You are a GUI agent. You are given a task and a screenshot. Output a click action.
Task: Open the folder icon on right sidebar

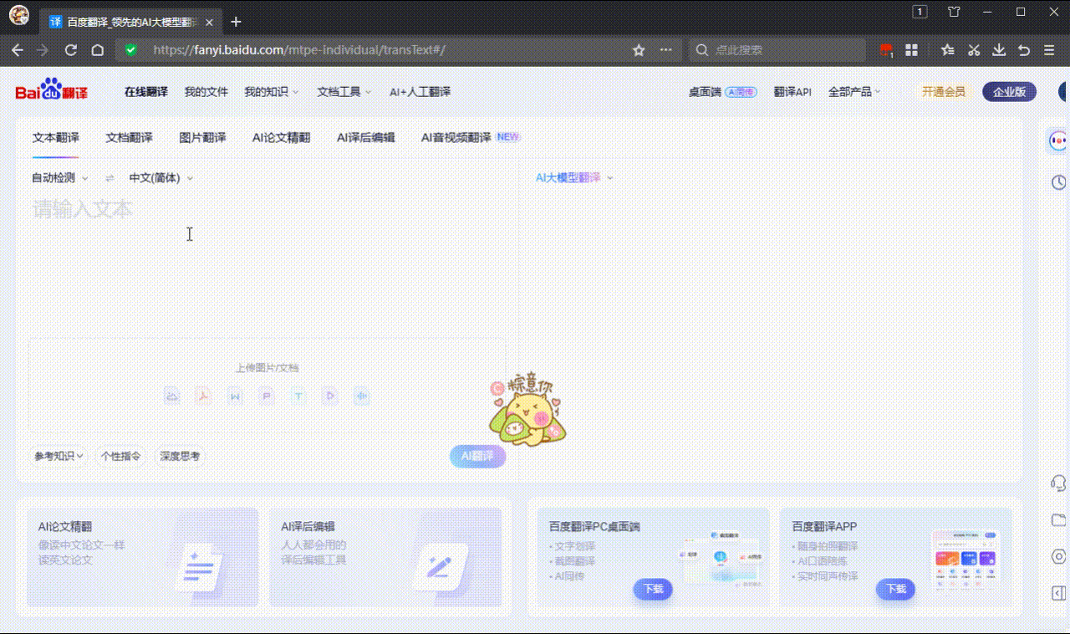click(x=1058, y=519)
